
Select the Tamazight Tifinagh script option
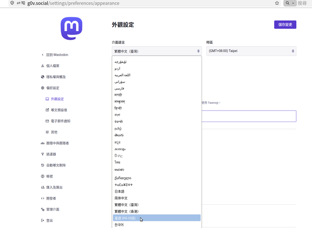tap(157, 185)
